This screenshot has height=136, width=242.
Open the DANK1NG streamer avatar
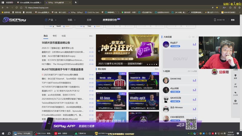coord(166,80)
